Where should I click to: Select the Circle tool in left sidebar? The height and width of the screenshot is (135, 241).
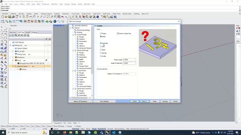coord(2,34)
